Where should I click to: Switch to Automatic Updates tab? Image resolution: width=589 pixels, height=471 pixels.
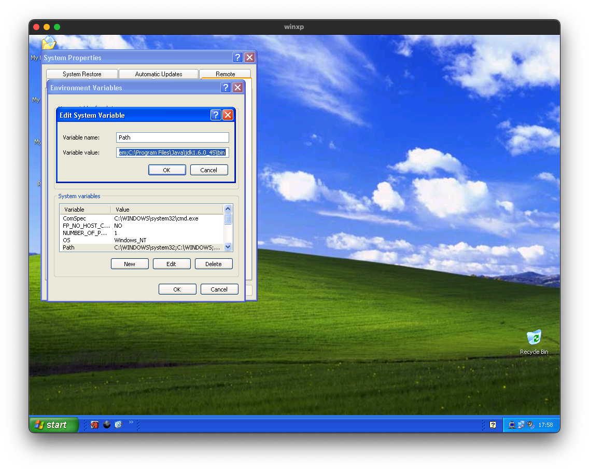click(159, 74)
